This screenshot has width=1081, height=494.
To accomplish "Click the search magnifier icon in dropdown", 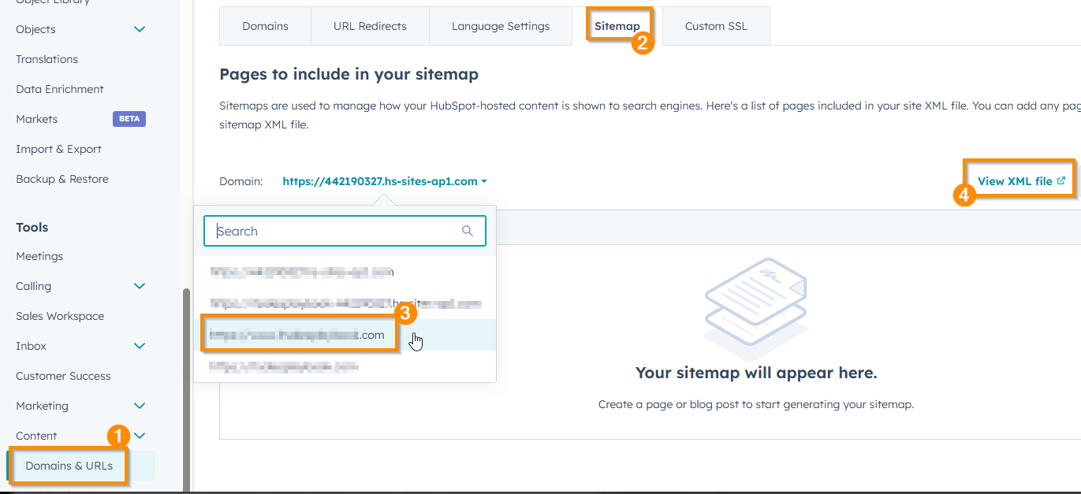I will pos(468,231).
